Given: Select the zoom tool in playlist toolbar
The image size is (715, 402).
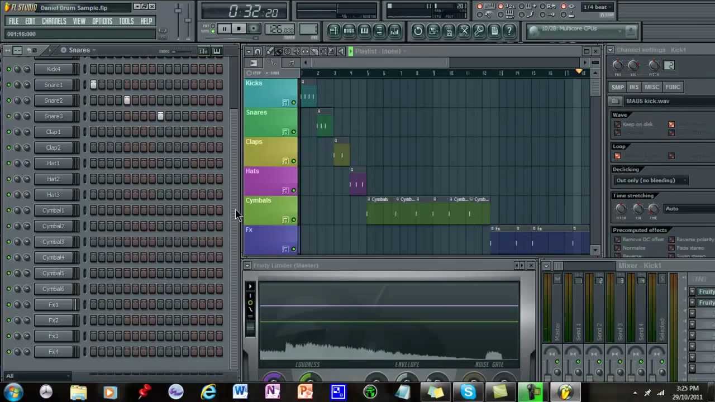Looking at the screenshot, I should 332,51.
